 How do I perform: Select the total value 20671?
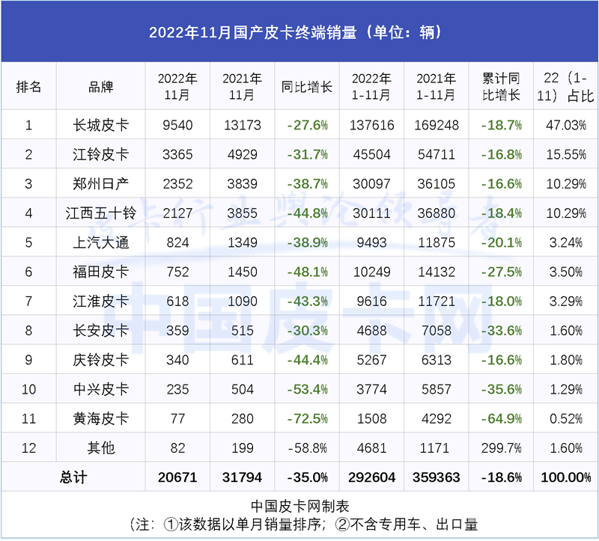pyautogui.click(x=177, y=477)
